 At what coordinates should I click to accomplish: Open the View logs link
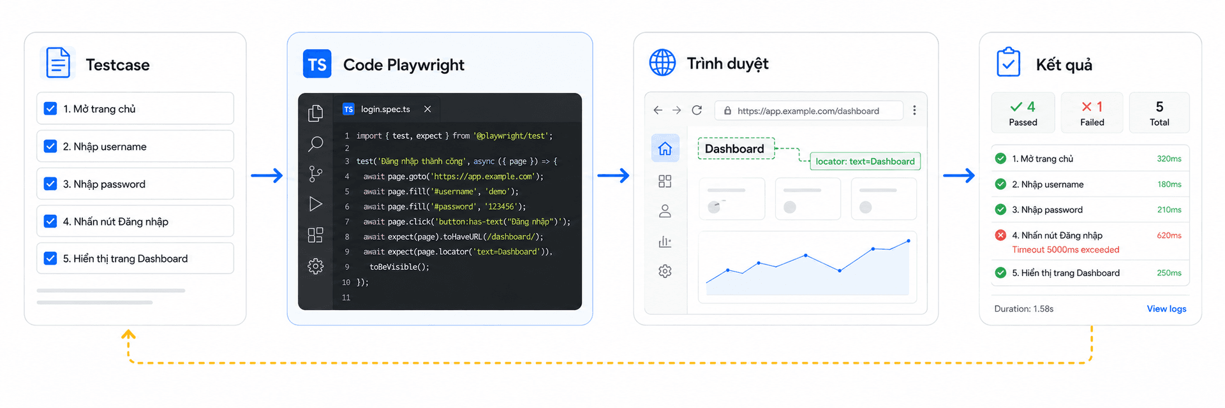(1166, 309)
